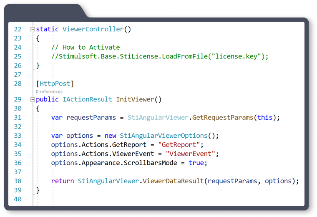The image size is (317, 217).
Task: Click the IActionResult return type
Action: (87, 99)
